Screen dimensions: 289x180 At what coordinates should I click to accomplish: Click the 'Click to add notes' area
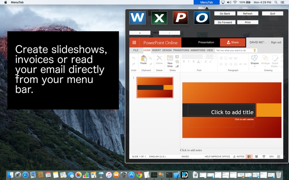tap(191, 150)
